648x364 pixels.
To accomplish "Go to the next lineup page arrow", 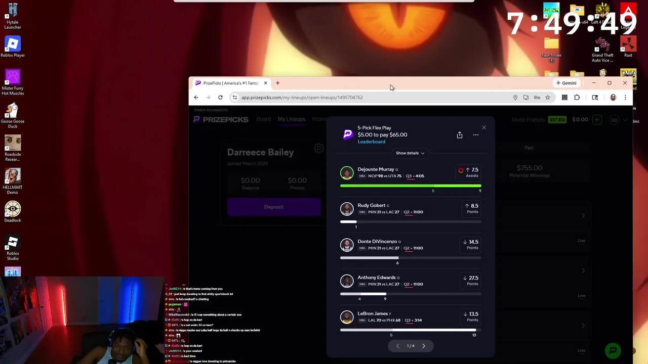I will 424,346.
